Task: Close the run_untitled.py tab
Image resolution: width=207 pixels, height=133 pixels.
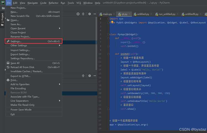Action: pyautogui.click(x=177, y=14)
